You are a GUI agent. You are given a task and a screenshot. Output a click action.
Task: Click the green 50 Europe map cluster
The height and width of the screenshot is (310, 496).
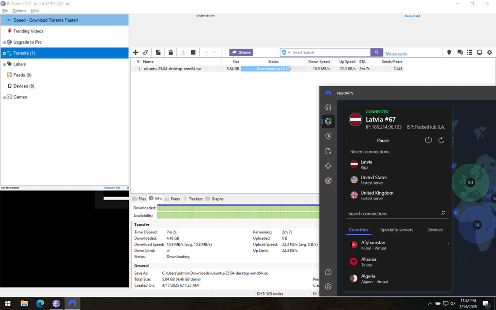[x=470, y=182]
